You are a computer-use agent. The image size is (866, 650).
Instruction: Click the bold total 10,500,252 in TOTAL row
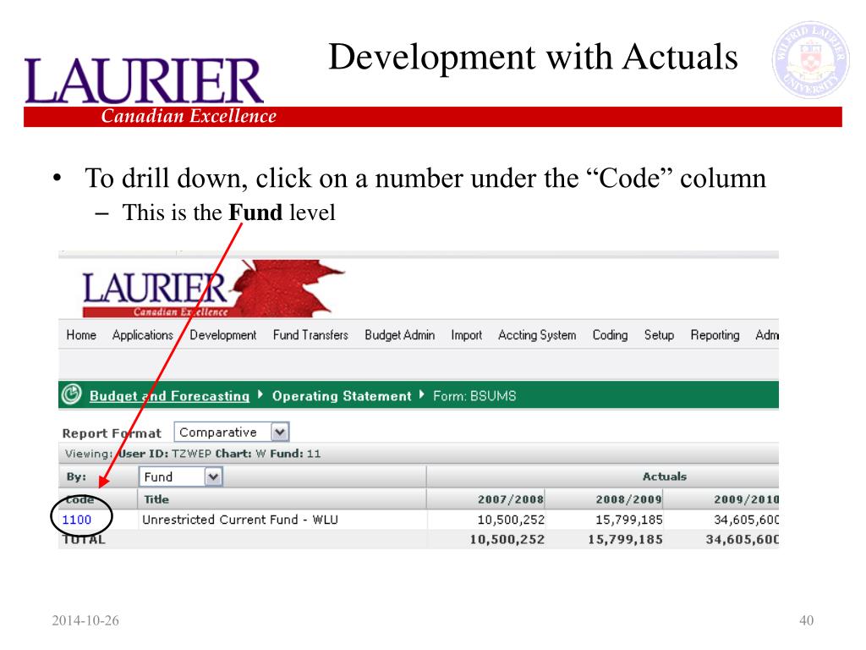[x=507, y=539]
